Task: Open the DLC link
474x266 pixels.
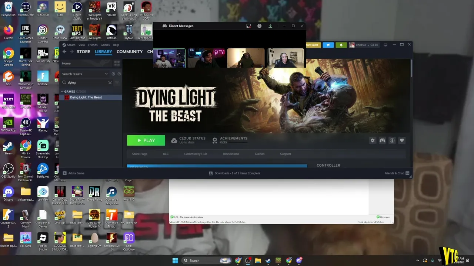Action: (x=166, y=154)
